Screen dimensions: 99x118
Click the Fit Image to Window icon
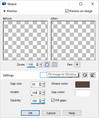[47, 65]
